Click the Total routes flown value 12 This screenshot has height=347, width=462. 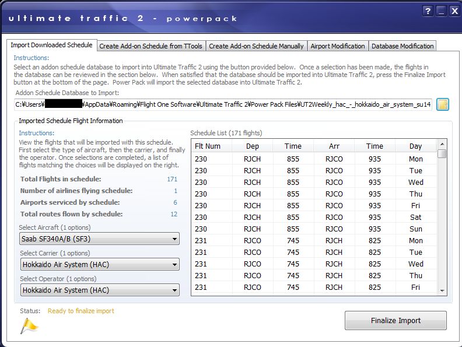(174, 214)
